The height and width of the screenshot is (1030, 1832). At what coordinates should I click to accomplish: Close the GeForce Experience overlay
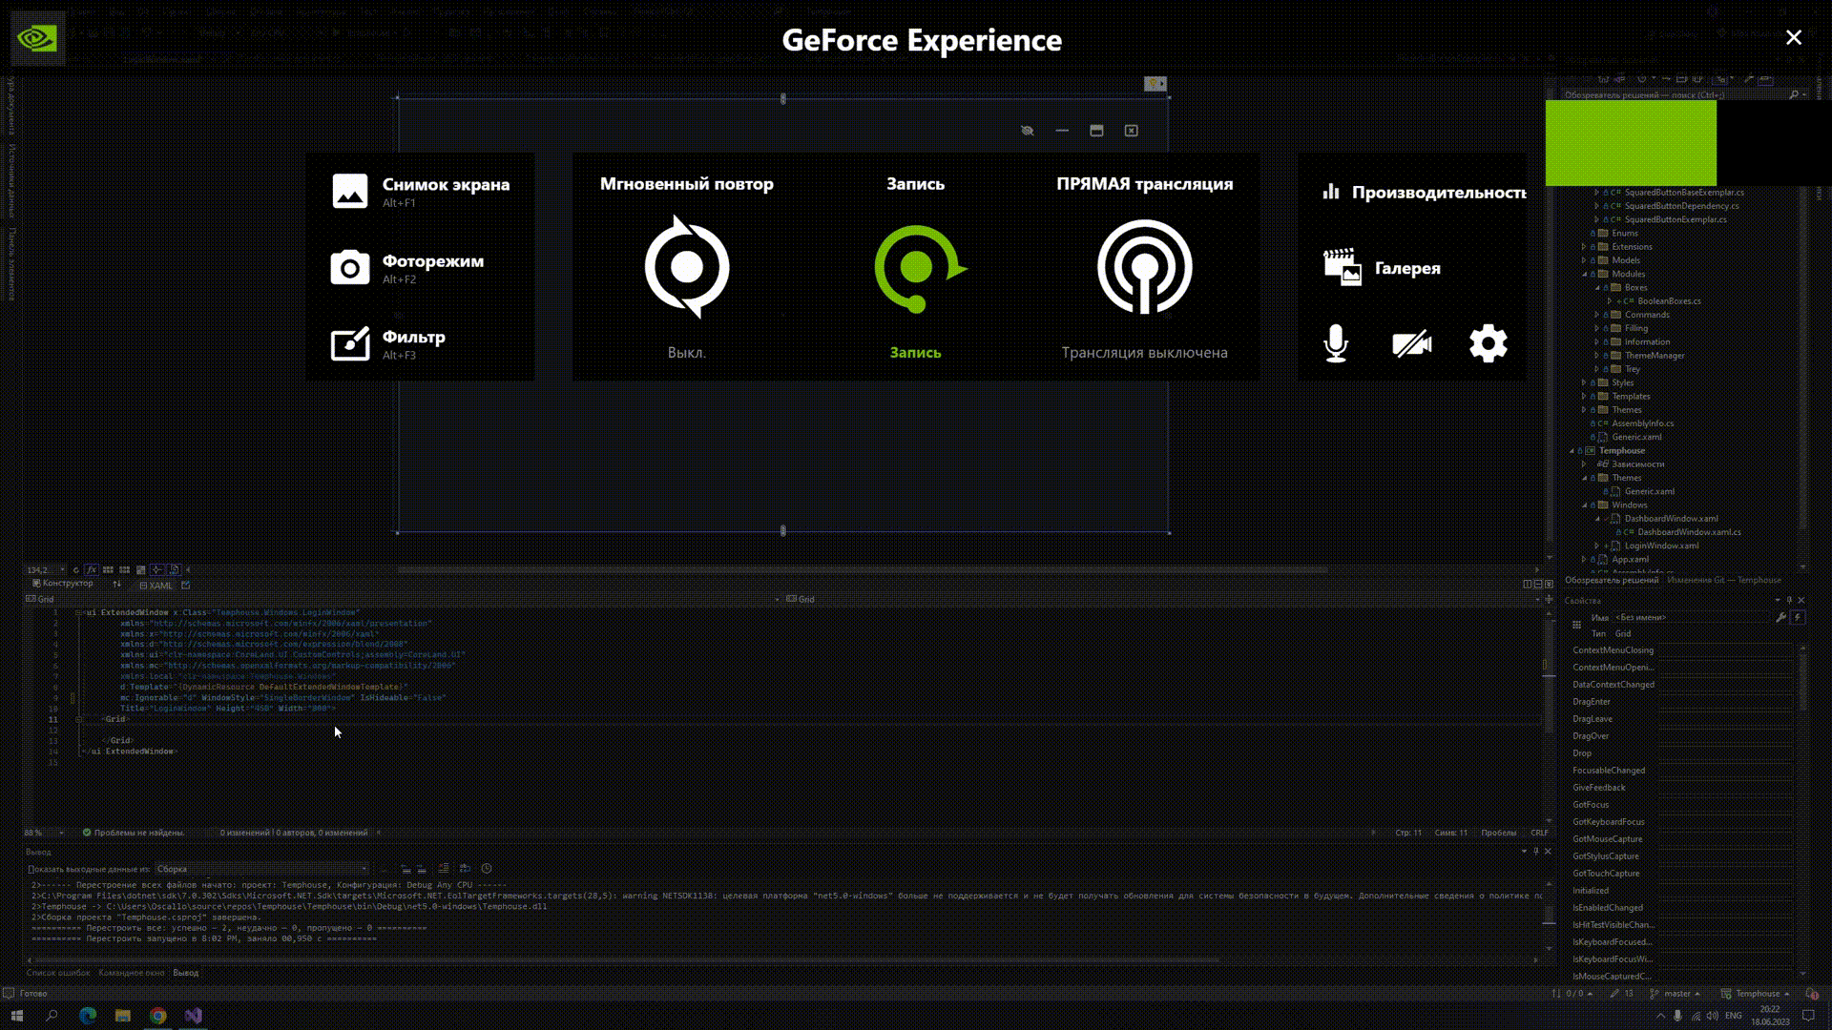tap(1794, 37)
